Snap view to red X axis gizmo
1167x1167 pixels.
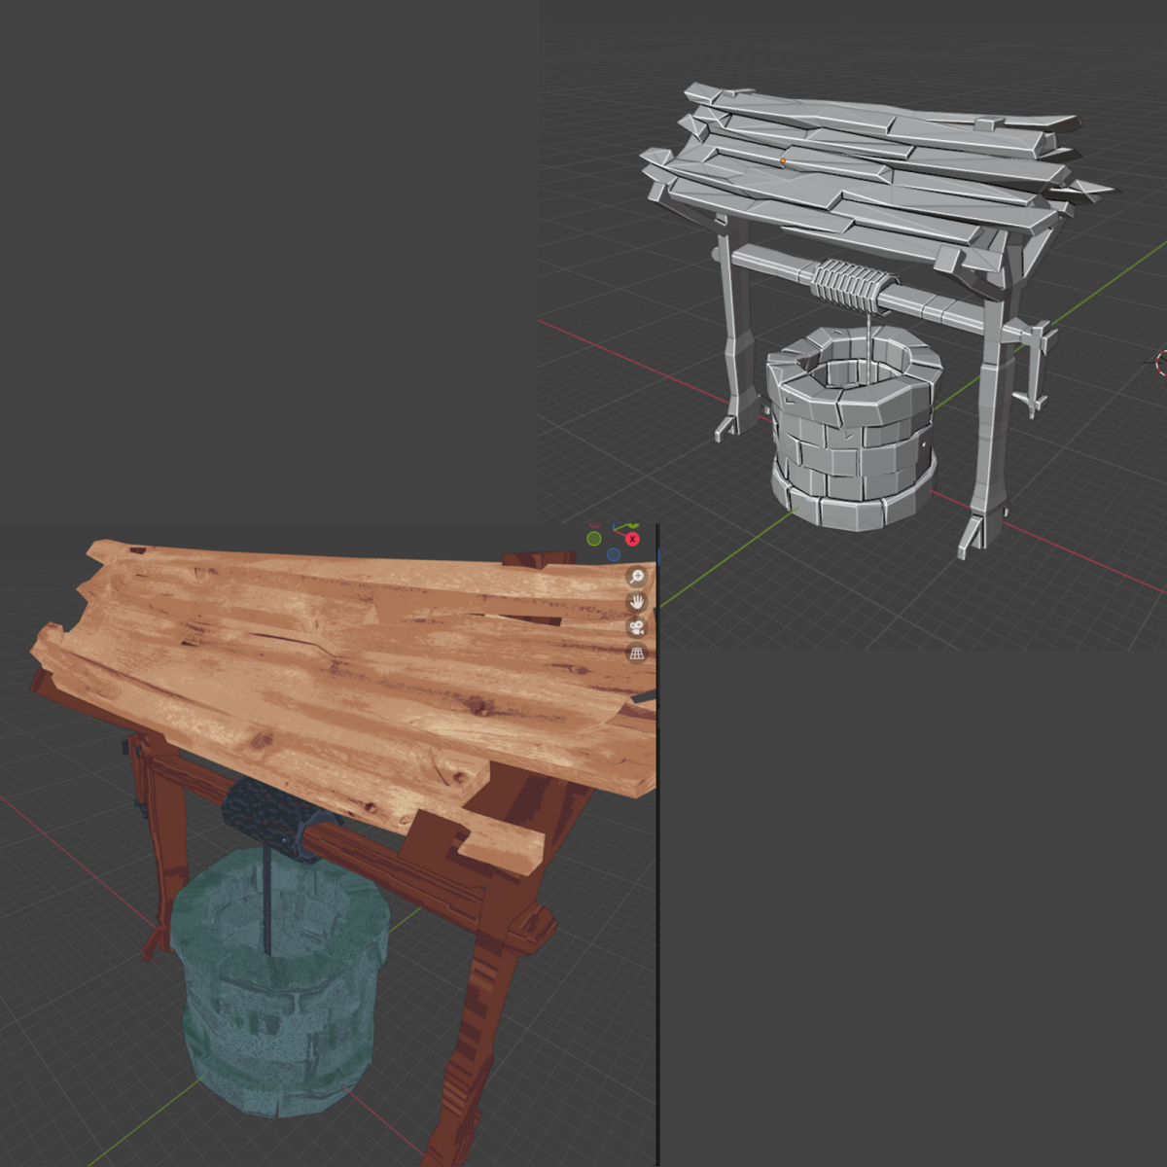pyautogui.click(x=632, y=538)
